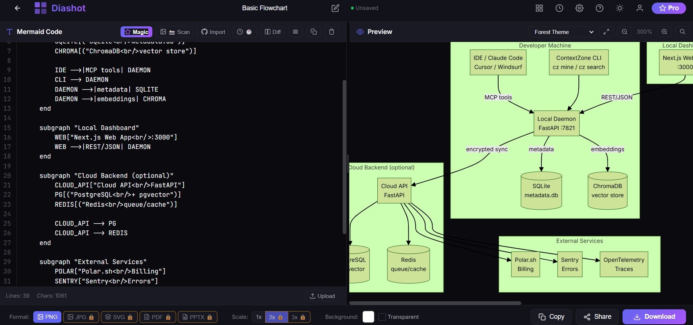The height and width of the screenshot is (325, 693).
Task: Click the Download button
Action: [654, 317]
